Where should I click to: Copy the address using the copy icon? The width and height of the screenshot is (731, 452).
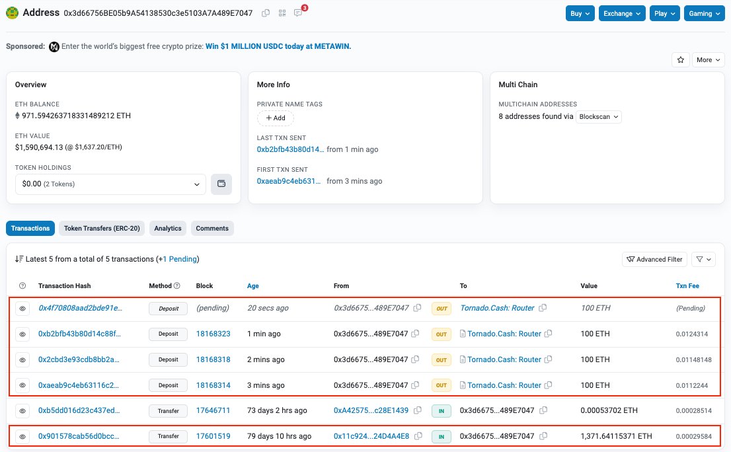click(x=266, y=13)
